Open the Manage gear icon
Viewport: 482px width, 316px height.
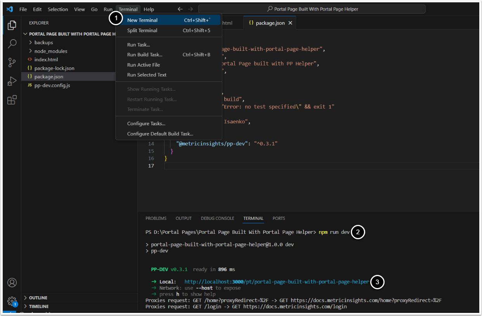[x=12, y=301]
